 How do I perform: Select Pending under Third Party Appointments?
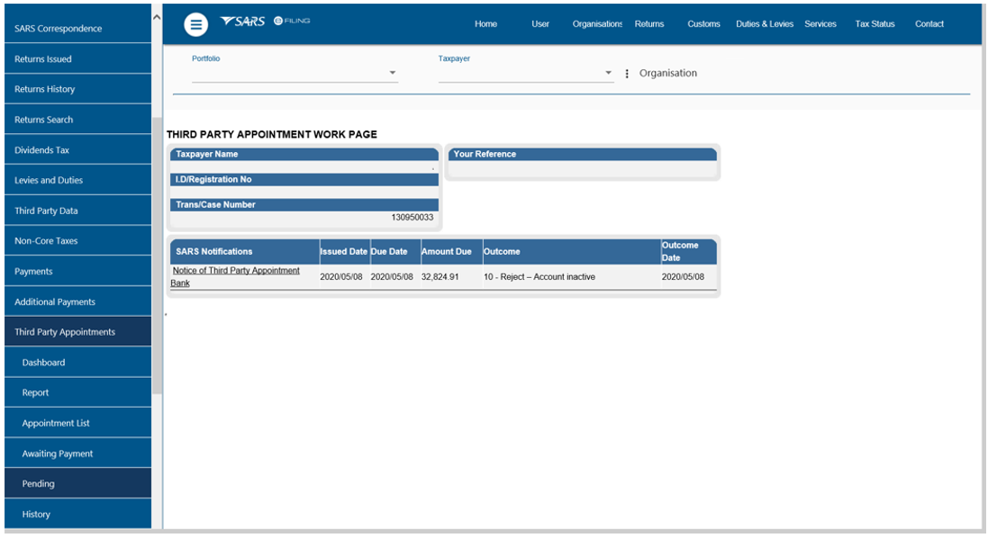tap(39, 484)
